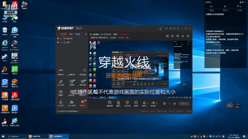248x139 pixels.
Task: Open the 虚拟形象 tool
Action: pos(82,82)
